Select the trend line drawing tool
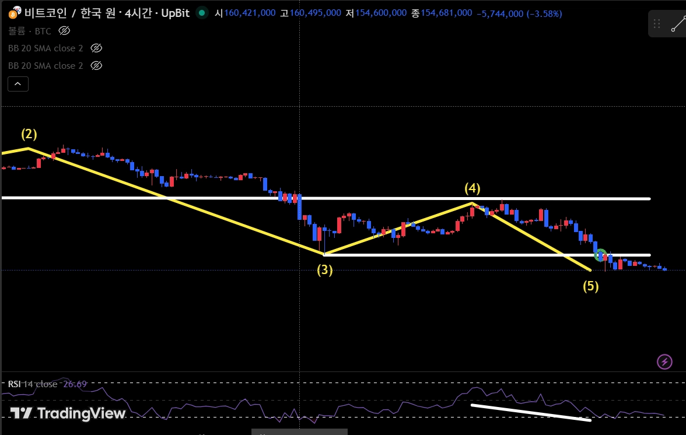 [x=678, y=24]
